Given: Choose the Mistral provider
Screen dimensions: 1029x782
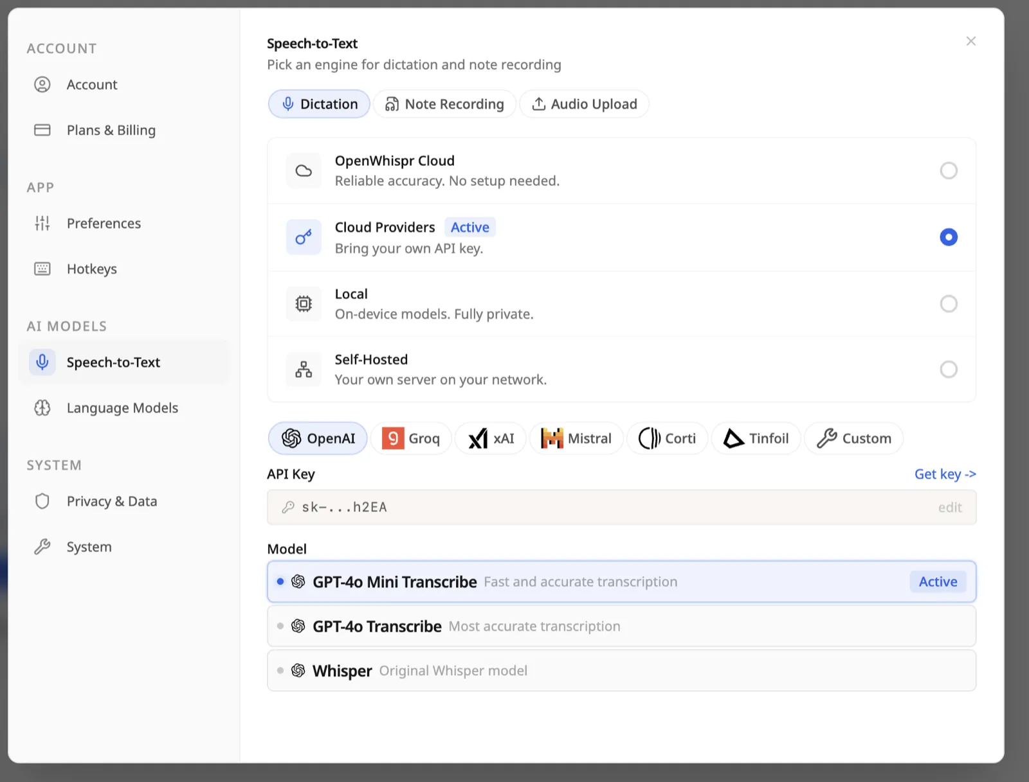Looking at the screenshot, I should click(x=576, y=439).
